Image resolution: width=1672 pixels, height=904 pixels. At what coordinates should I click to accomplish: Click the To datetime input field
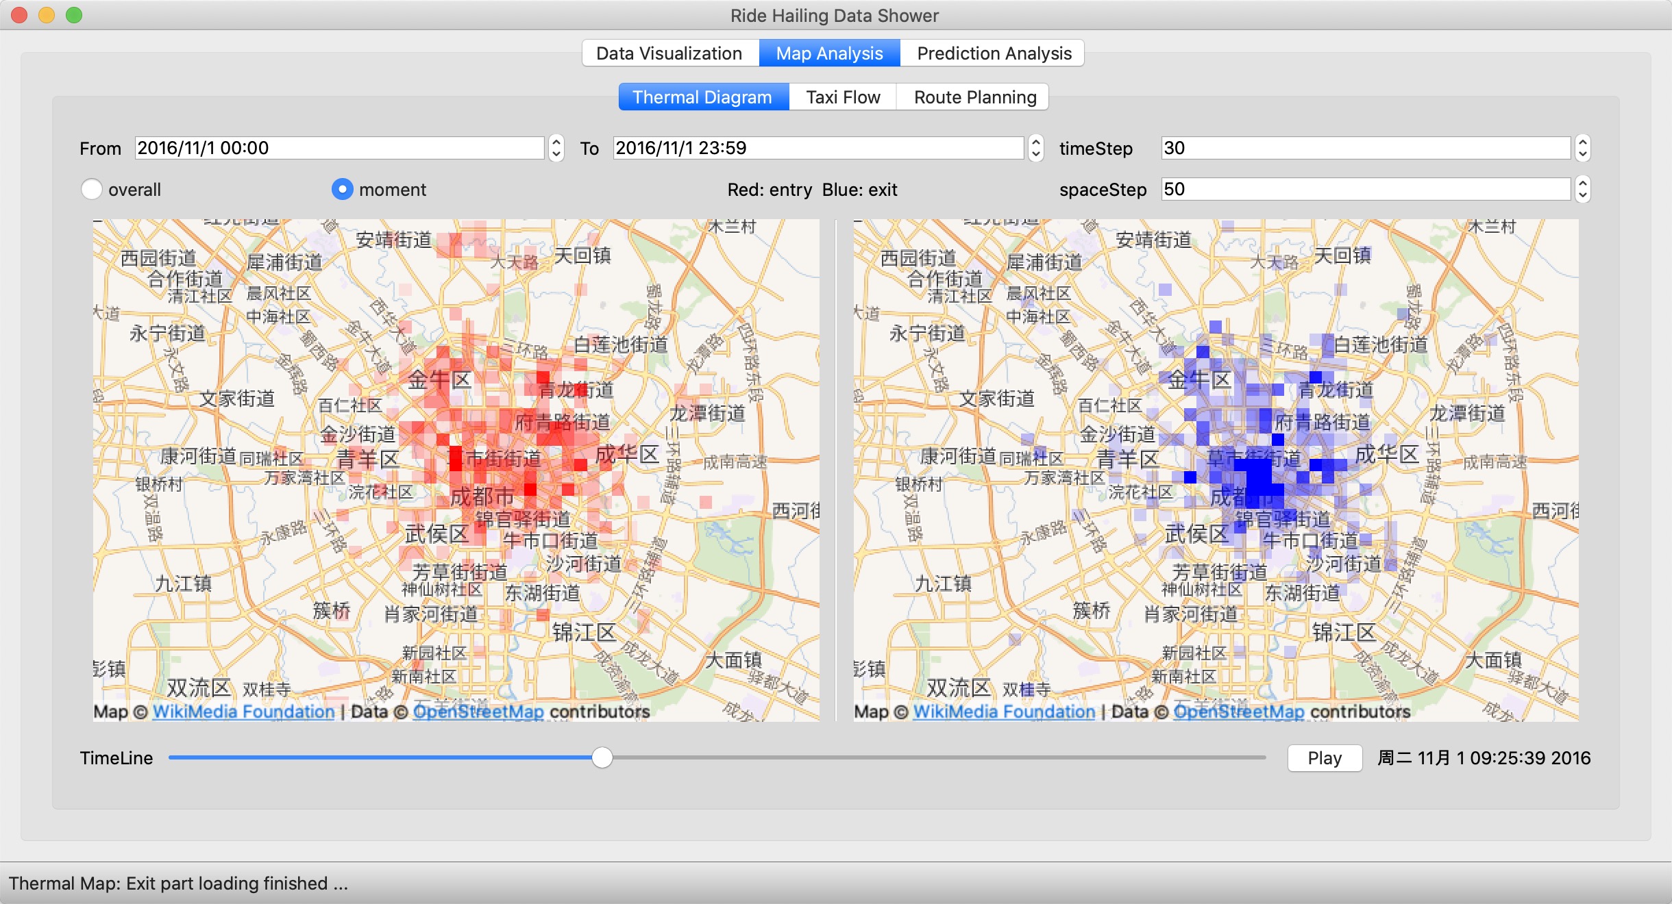[817, 148]
